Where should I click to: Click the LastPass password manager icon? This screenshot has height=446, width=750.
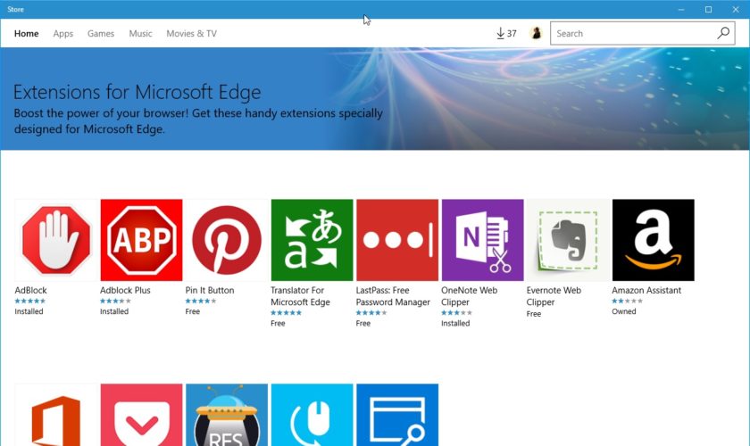coord(397,240)
